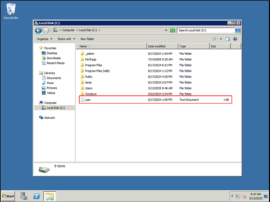Click the Change your view icon

point(215,39)
